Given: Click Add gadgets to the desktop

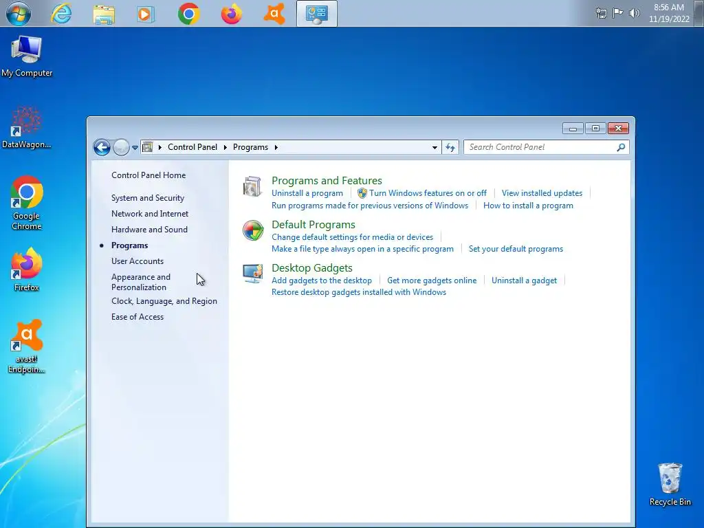Looking at the screenshot, I should 322,280.
